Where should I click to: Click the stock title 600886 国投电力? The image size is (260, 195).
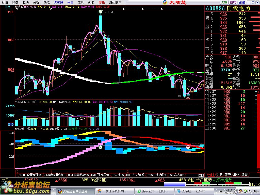(x=228, y=8)
